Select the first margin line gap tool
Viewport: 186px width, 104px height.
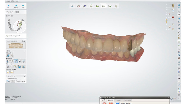[8, 72]
